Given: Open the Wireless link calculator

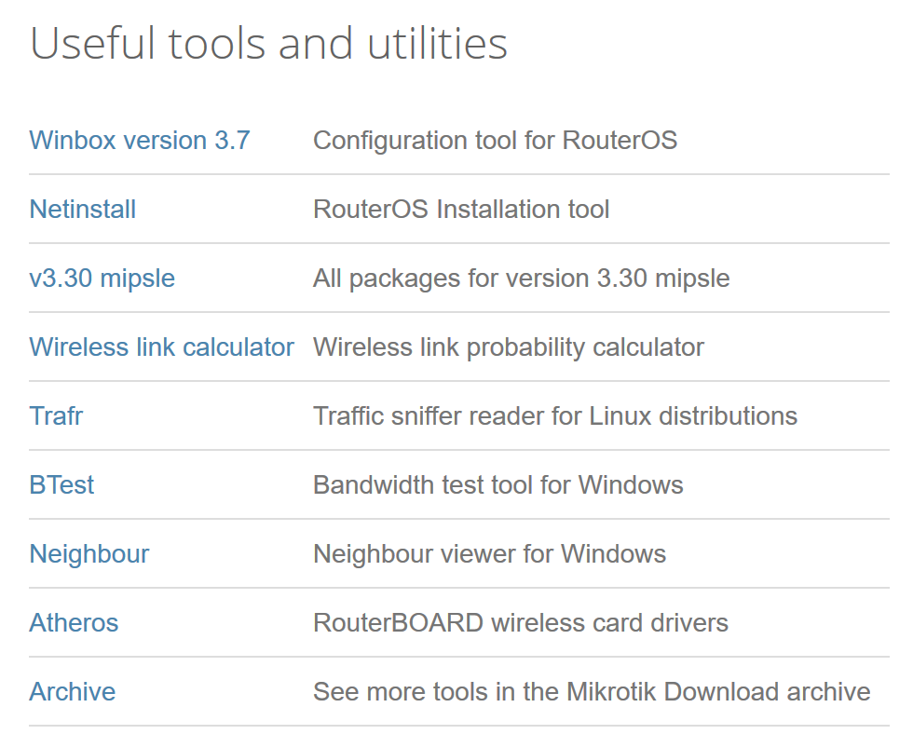Looking at the screenshot, I should pos(162,347).
